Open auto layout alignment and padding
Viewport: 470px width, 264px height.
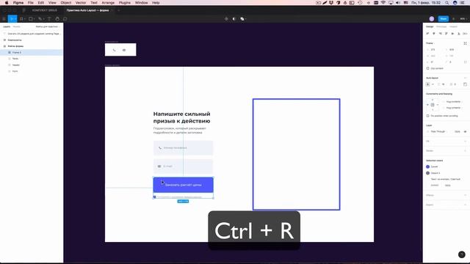465,84
